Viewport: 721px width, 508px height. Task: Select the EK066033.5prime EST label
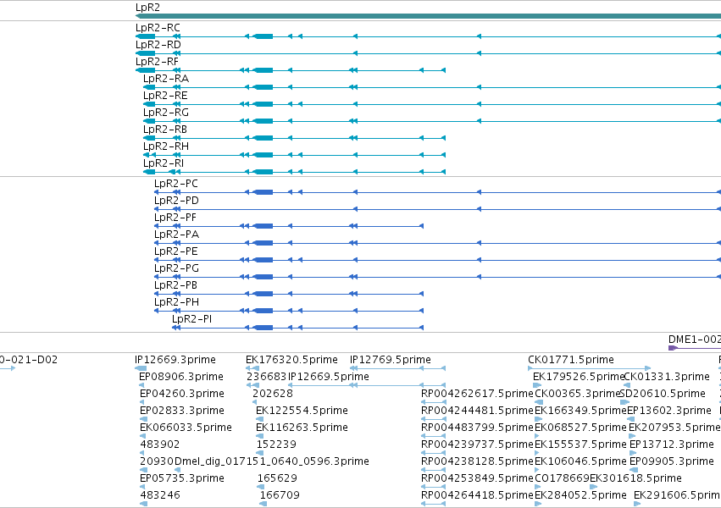186,428
